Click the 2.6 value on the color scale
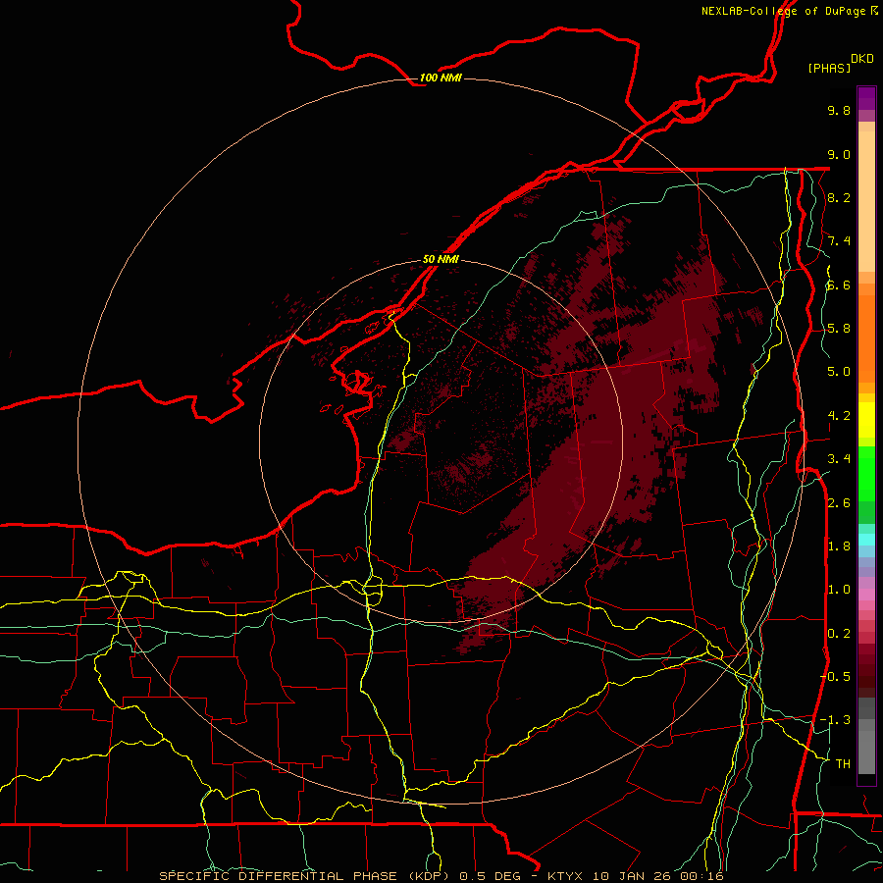 839,503
